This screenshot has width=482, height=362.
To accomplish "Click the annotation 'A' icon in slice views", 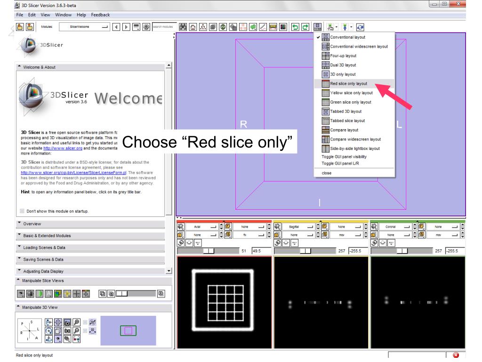I will 48,294.
